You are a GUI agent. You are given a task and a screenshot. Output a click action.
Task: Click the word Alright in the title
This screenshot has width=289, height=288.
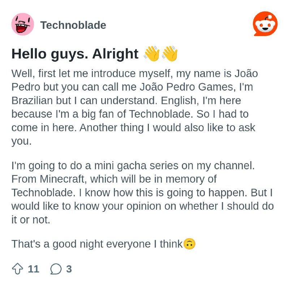tap(115, 54)
